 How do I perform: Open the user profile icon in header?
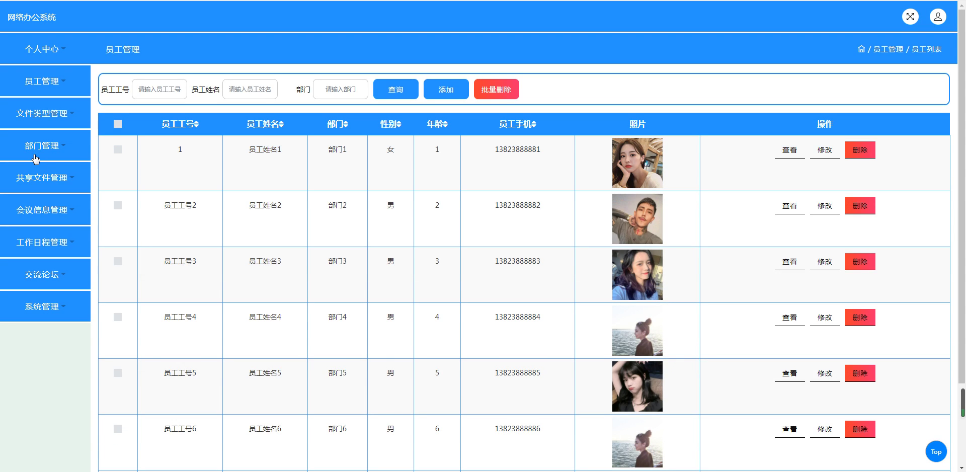[938, 17]
